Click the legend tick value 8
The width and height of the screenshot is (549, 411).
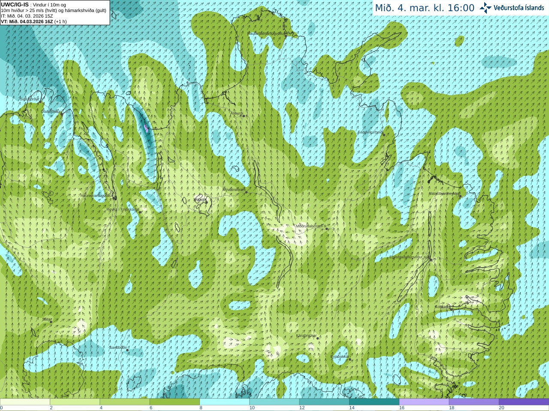pos(201,408)
